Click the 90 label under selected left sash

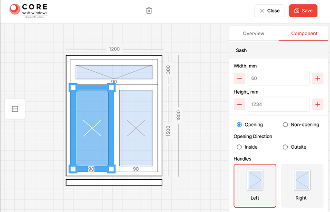point(91,169)
